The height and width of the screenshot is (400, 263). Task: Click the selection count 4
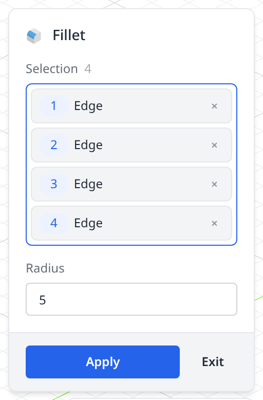tap(88, 69)
